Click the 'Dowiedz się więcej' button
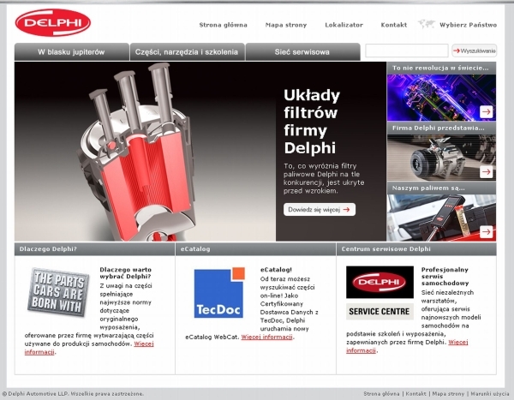This screenshot has height=400, width=514. pos(319,209)
